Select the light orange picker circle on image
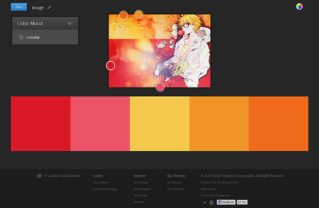This screenshot has width=319, height=208. point(139,14)
